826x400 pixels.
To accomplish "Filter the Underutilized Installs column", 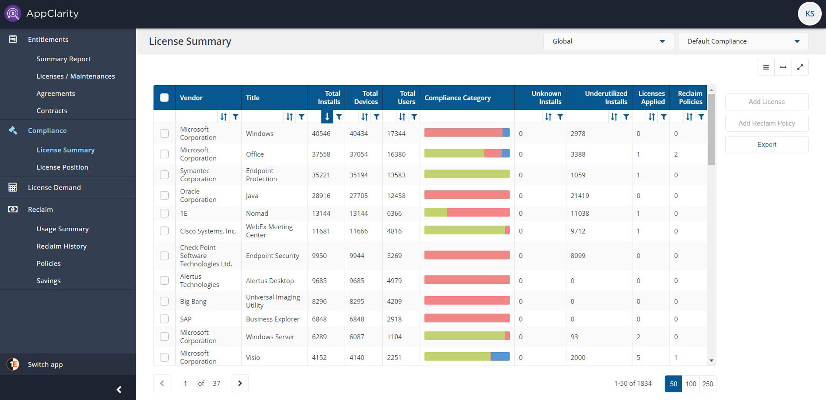I will point(626,117).
